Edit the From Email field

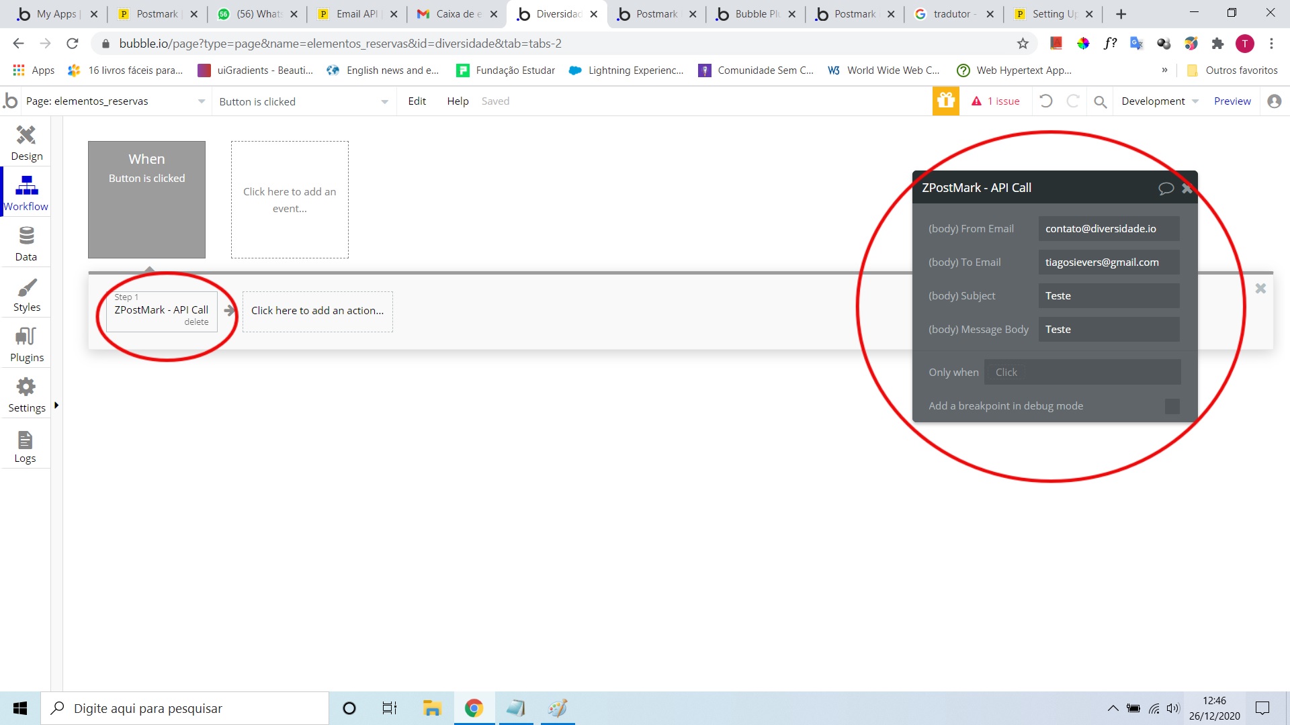pyautogui.click(x=1109, y=229)
